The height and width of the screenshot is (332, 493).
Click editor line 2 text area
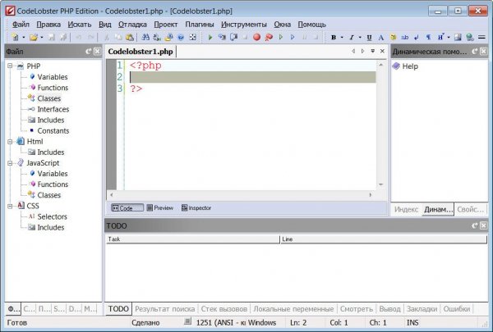pyautogui.click(x=252, y=77)
